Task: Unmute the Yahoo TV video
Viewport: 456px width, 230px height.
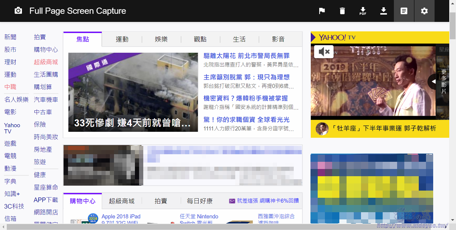Action: click(324, 52)
